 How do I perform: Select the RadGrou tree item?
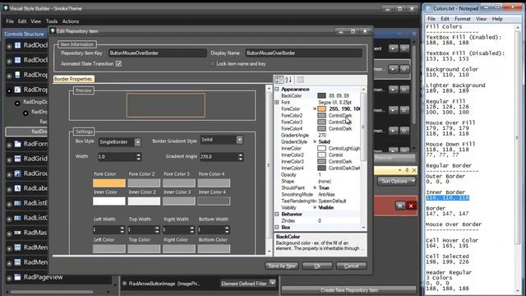coord(35,173)
